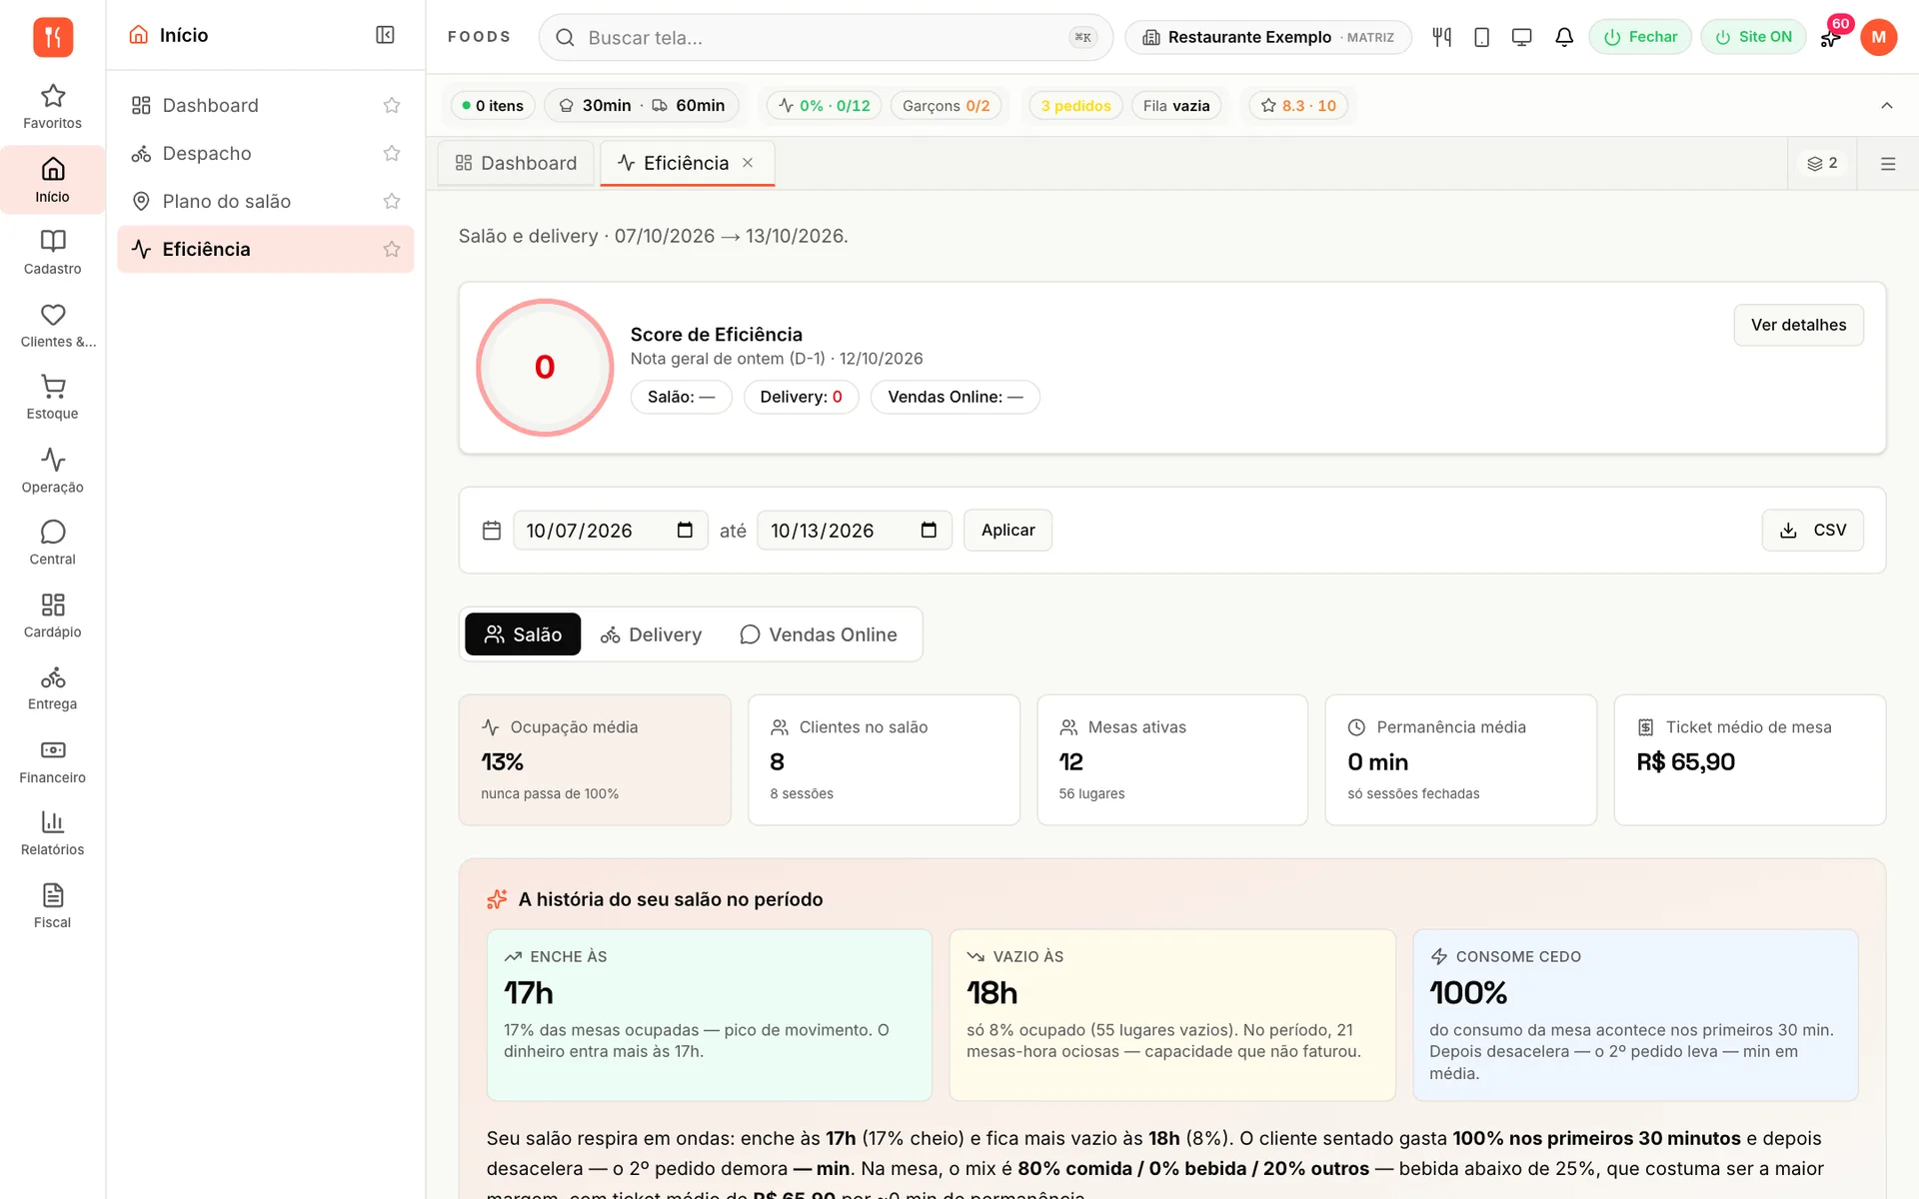Open the Fiscal section

[52, 906]
